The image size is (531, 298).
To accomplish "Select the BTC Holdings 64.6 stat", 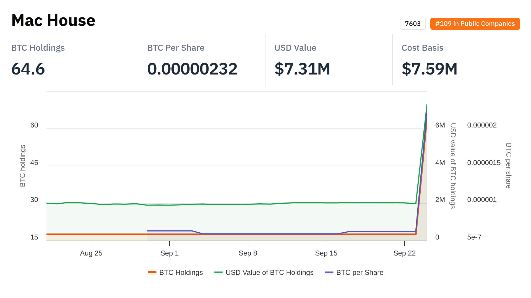I will [28, 69].
